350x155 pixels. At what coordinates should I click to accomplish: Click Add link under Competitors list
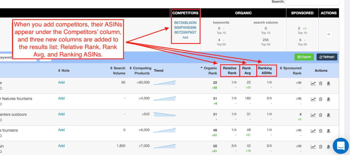point(185,38)
